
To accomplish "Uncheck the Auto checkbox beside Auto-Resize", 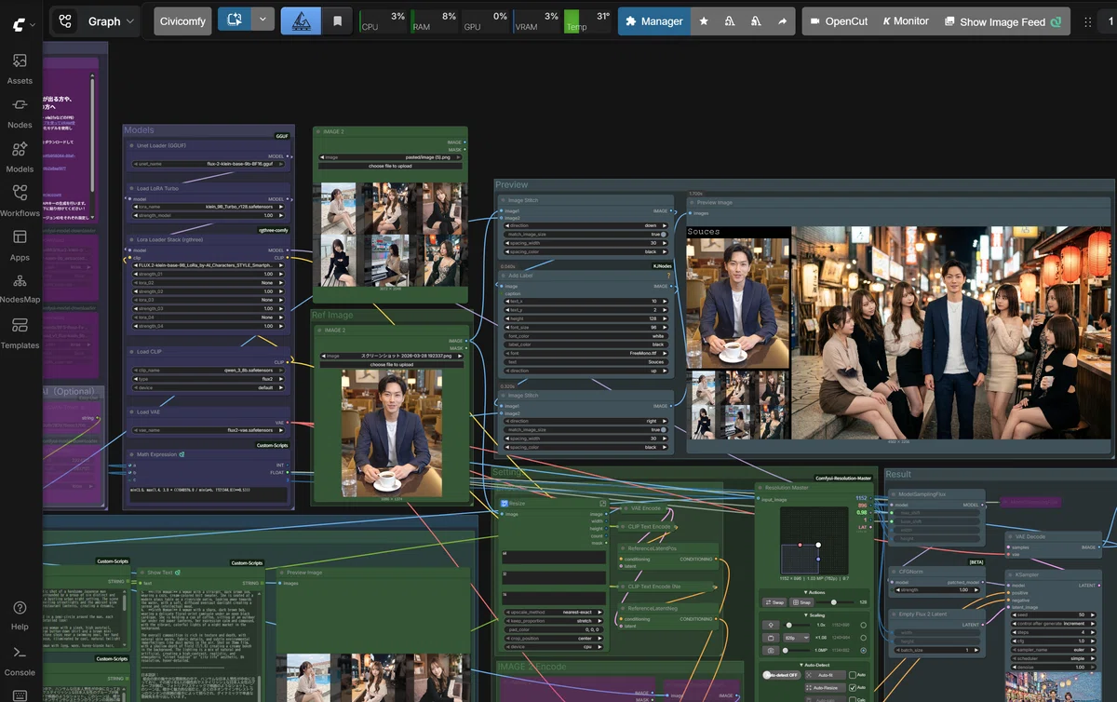I will tap(853, 687).
